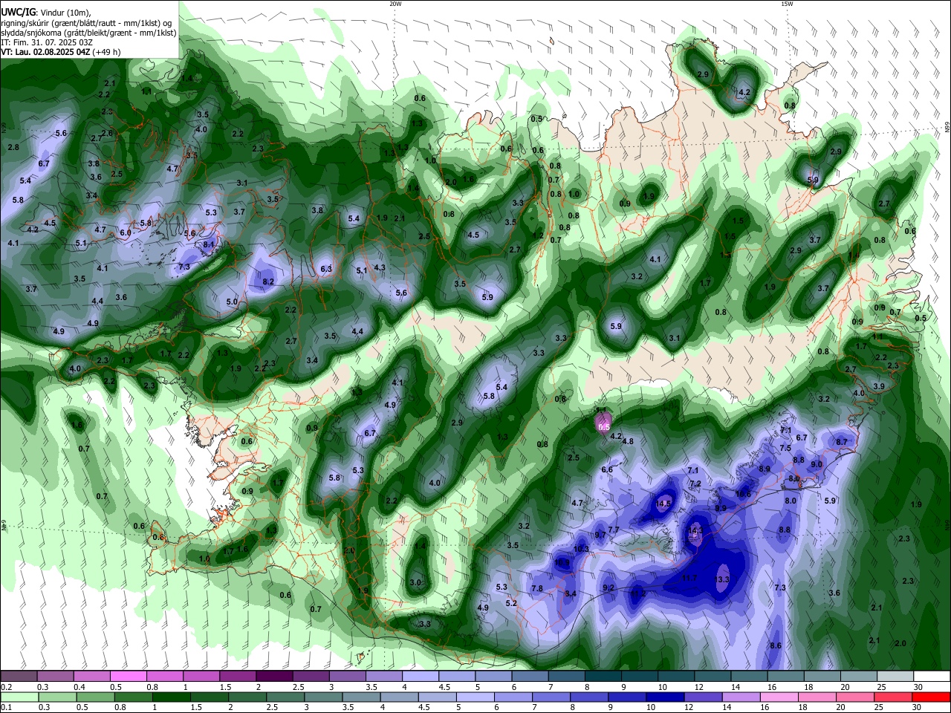Click the '15W' longitude label on the top edge

(786, 4)
